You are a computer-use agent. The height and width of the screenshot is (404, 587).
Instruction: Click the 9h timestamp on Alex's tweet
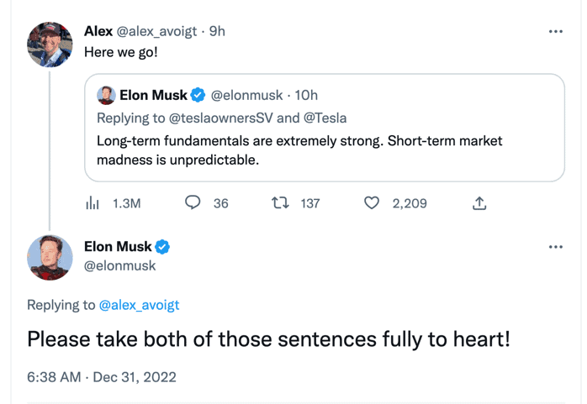(217, 31)
